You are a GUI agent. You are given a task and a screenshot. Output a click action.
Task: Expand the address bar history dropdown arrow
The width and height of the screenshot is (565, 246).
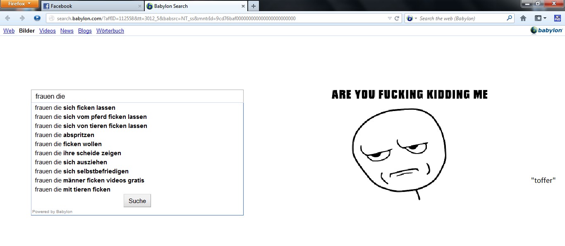click(389, 18)
